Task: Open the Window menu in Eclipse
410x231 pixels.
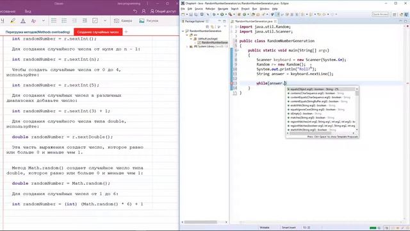Action: 265,9
